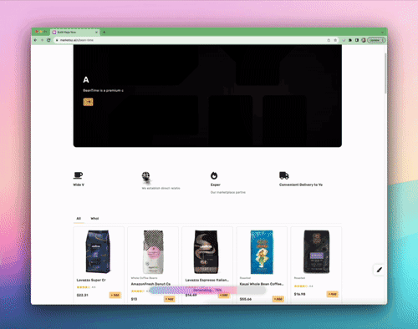The image size is (418, 329).
Task: Click the generating progress bar
Action: (x=207, y=291)
